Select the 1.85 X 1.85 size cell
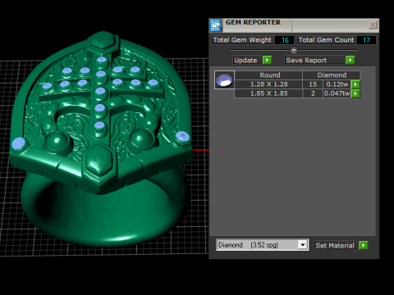The width and height of the screenshot is (394, 295). click(268, 93)
